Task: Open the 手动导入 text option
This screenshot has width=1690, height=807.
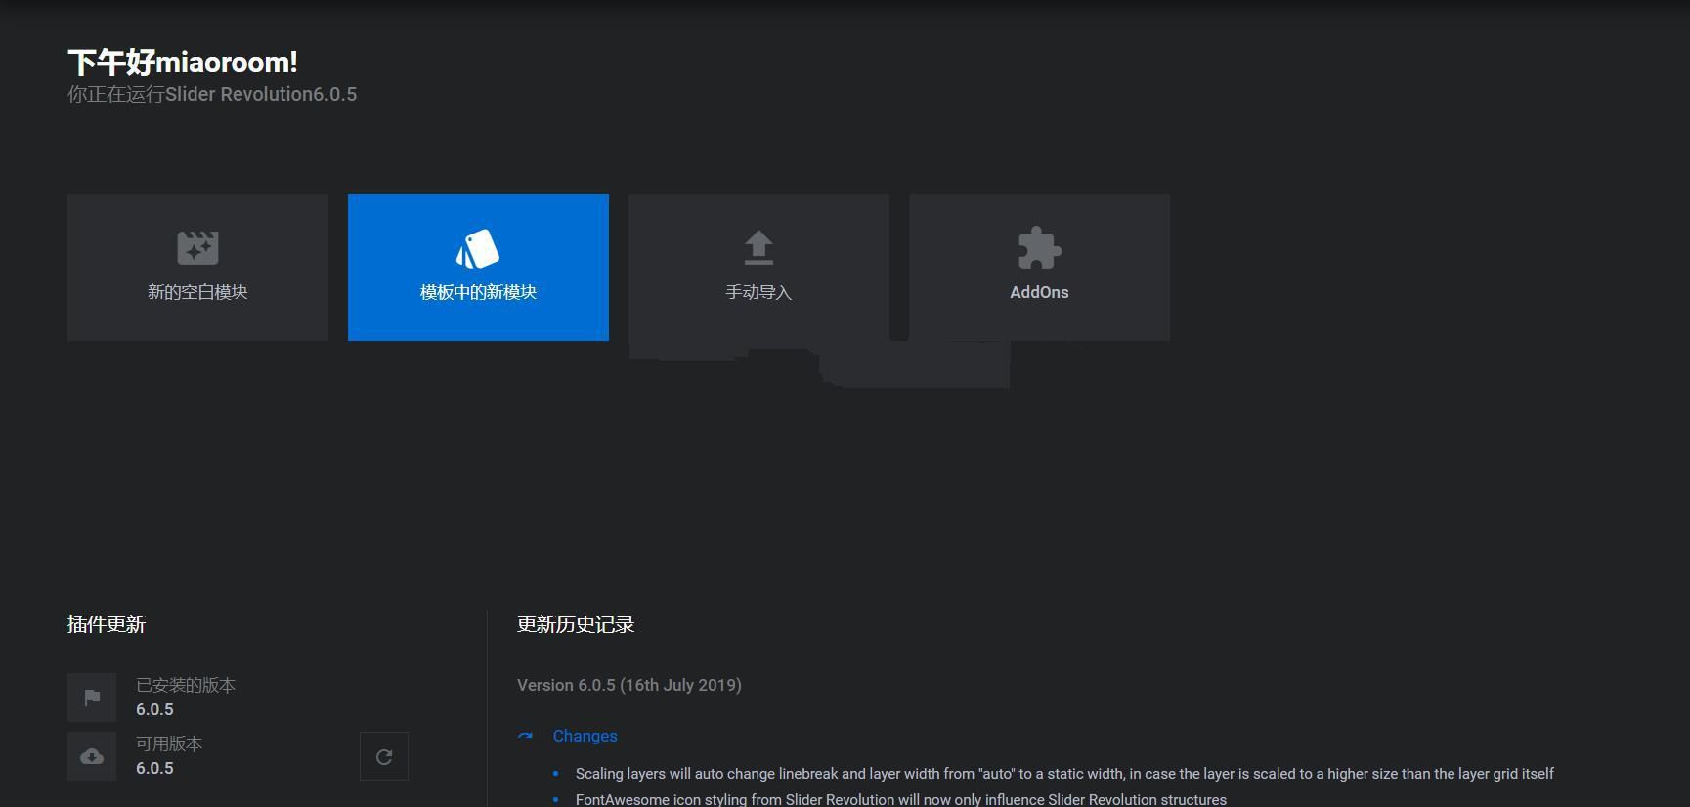Action: click(758, 292)
